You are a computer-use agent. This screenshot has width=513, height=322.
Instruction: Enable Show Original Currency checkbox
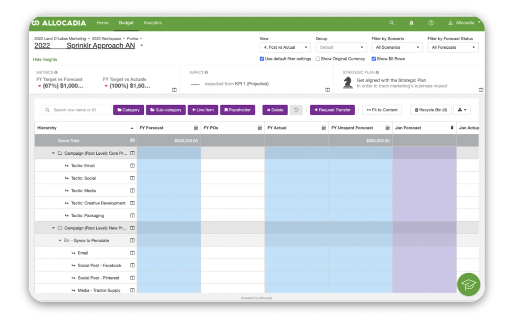(x=318, y=59)
